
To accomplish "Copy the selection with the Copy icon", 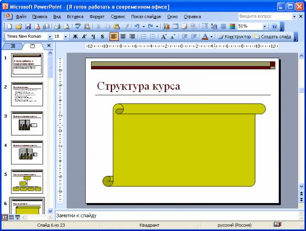I will point(108,26).
